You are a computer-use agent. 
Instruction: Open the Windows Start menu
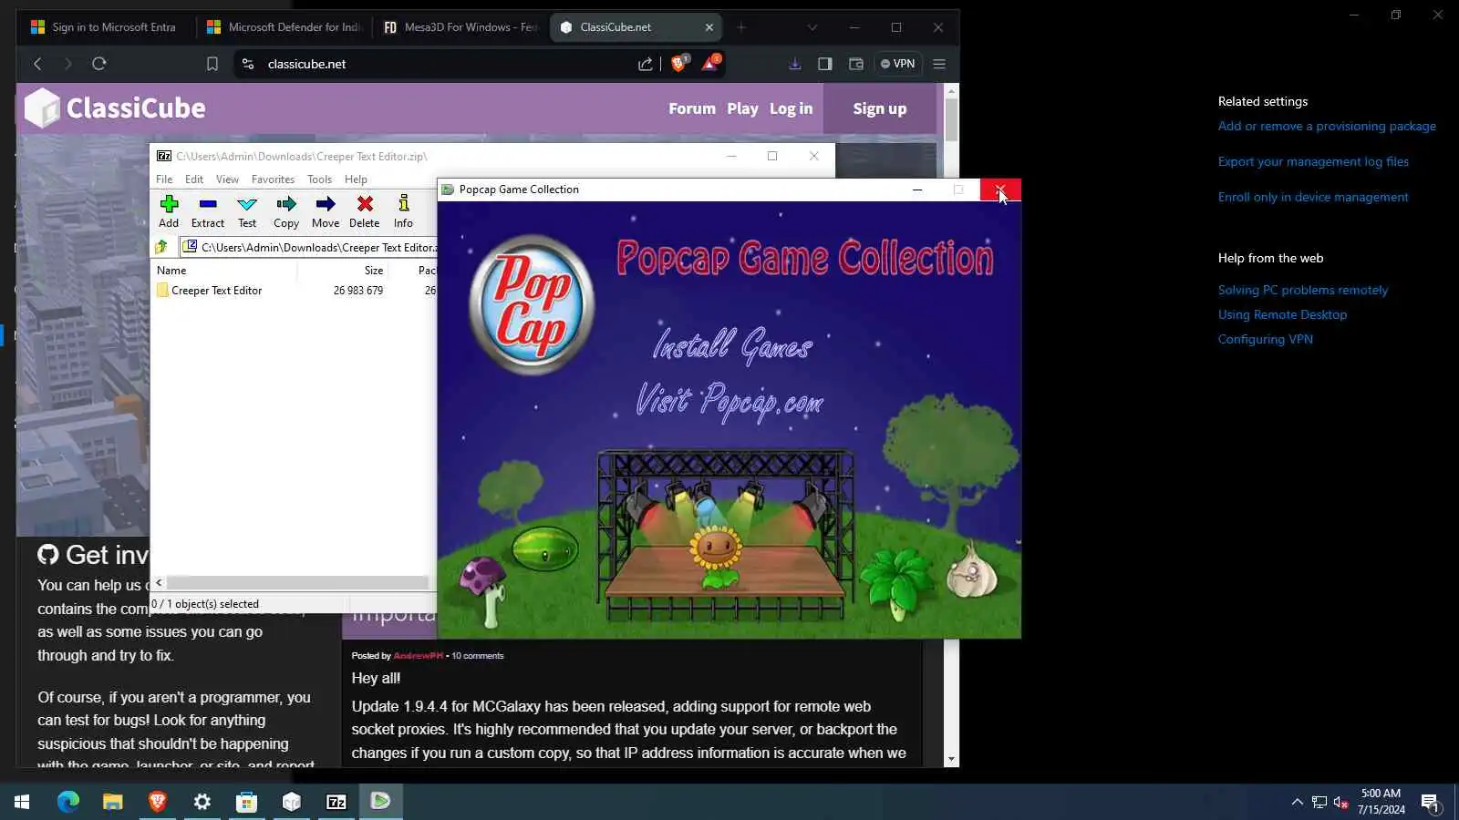click(x=22, y=802)
